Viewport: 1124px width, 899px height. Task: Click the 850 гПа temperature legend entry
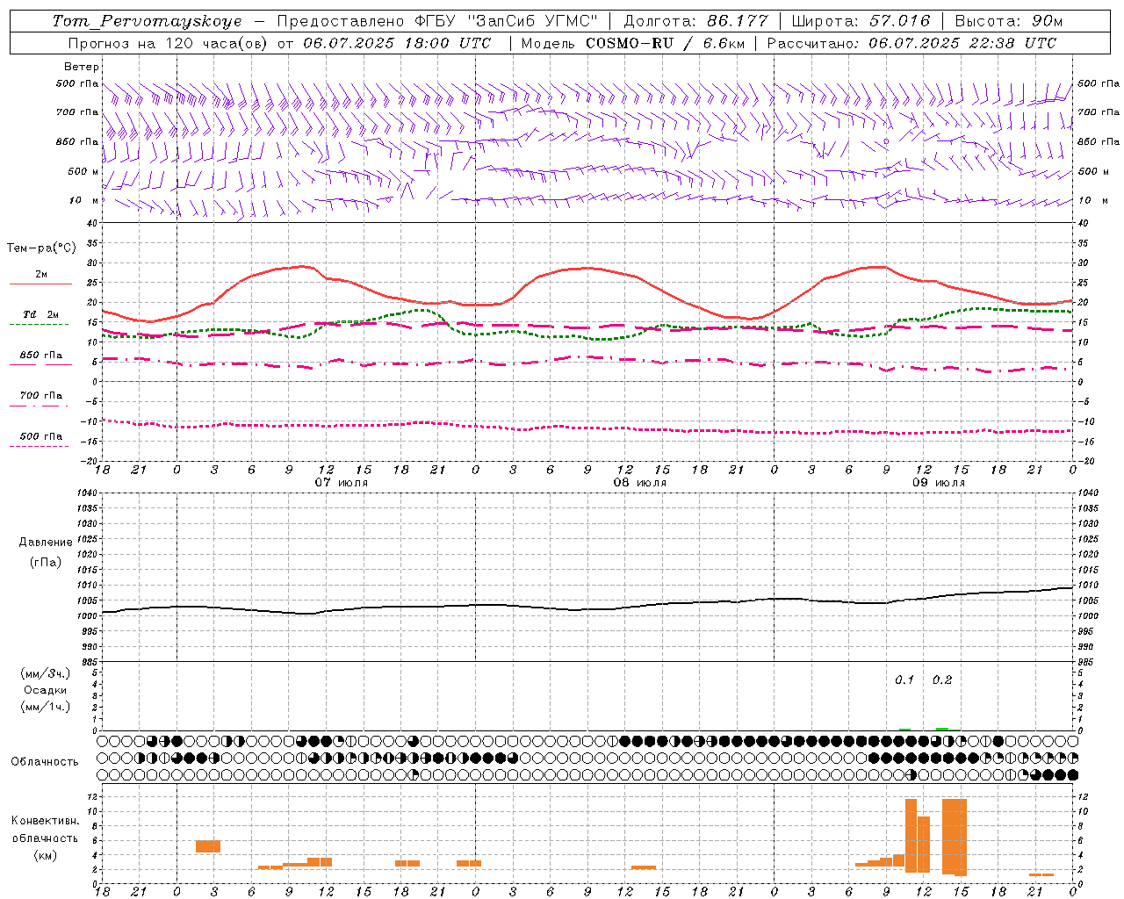coord(41,358)
